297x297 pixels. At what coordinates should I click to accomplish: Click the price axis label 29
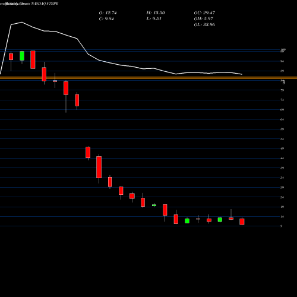[x=282, y=187]
